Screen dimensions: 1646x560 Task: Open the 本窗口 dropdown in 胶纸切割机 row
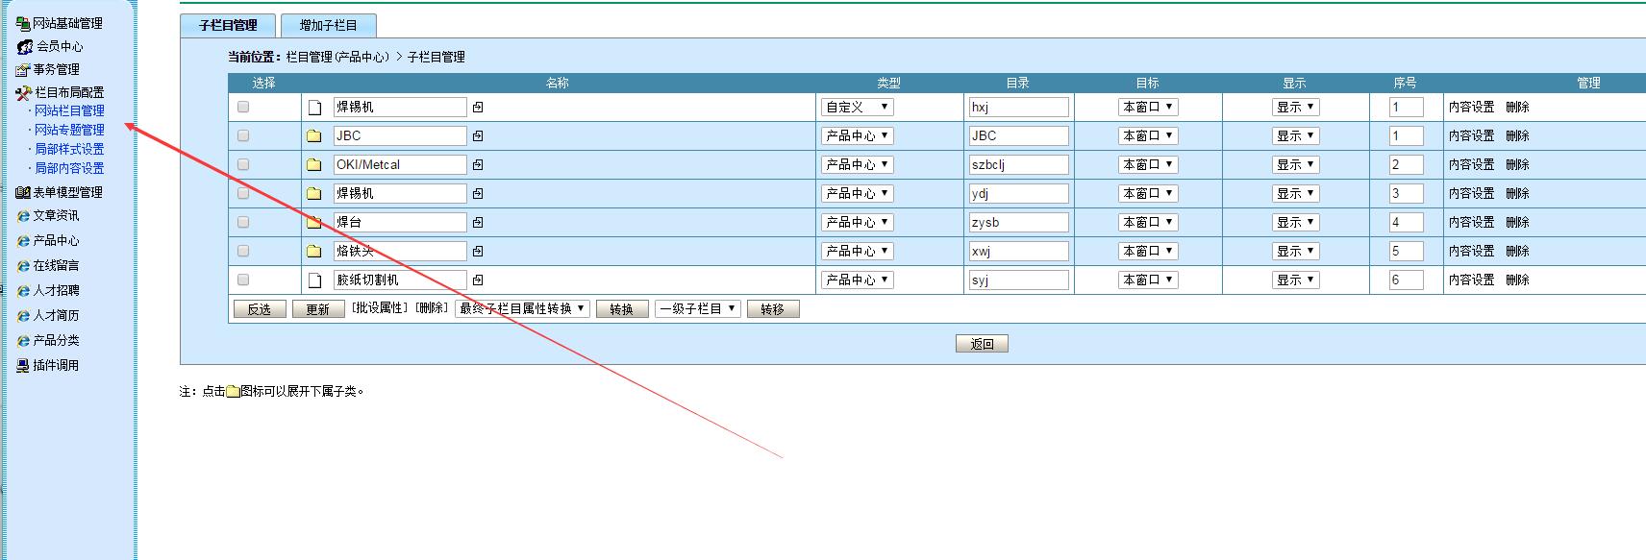1148,280
